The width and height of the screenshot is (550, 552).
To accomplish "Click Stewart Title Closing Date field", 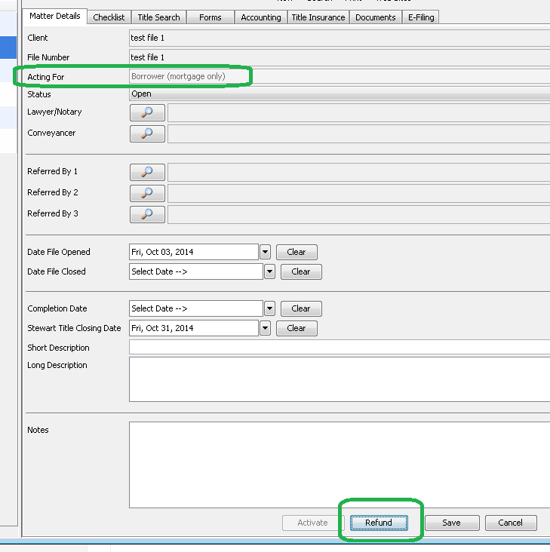I will (194, 329).
